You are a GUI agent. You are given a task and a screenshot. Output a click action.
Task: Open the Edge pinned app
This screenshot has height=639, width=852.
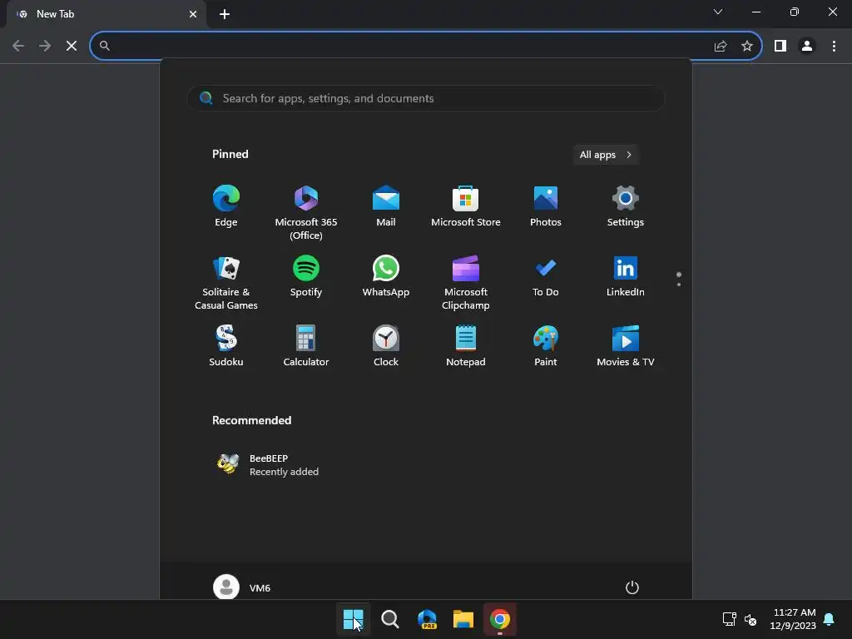pyautogui.click(x=226, y=206)
